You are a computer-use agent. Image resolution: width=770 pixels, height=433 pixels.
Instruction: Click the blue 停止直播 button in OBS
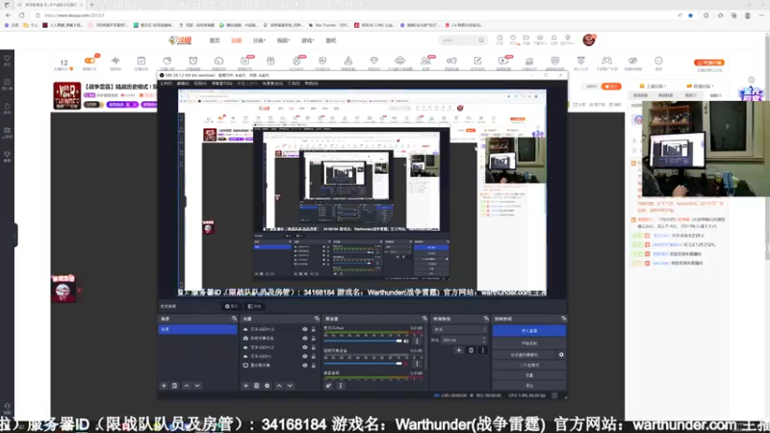pyautogui.click(x=528, y=331)
